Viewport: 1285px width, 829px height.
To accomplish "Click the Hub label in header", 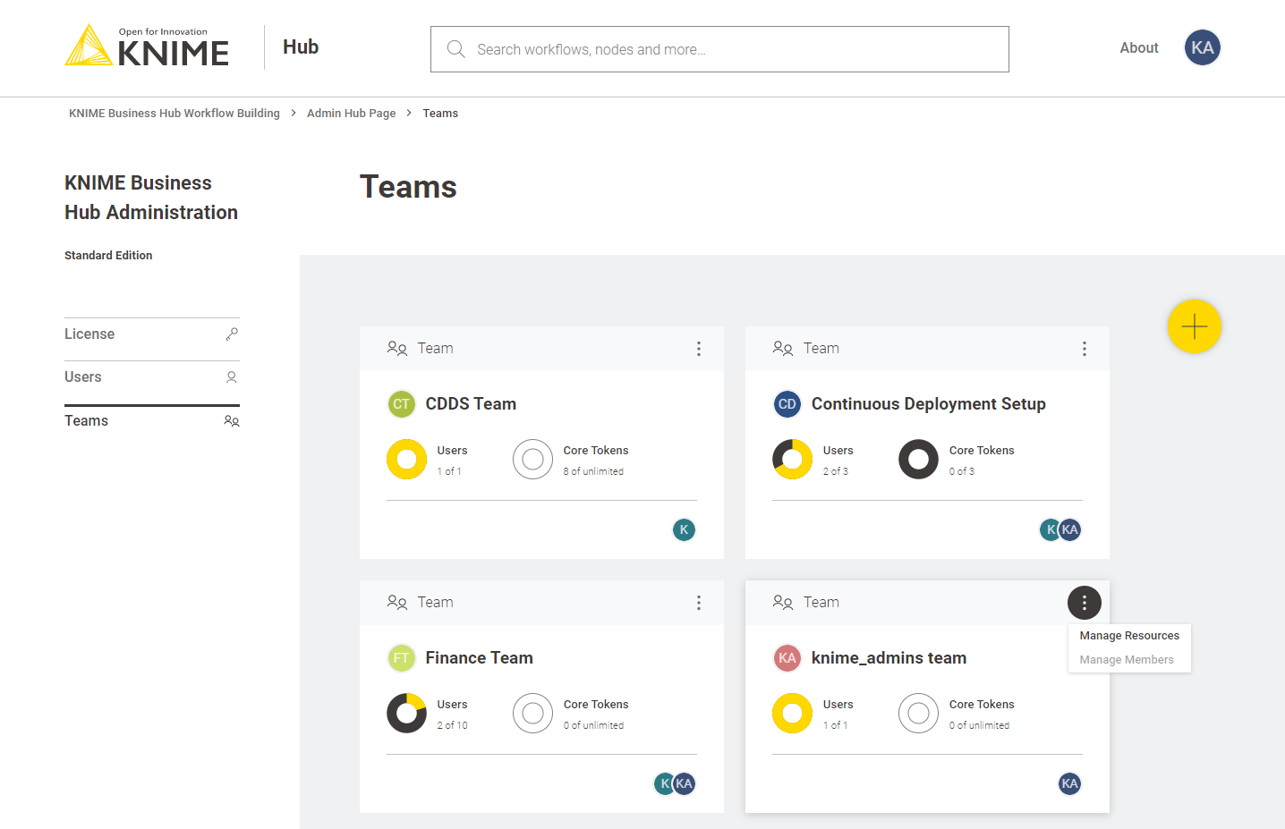I will [301, 47].
